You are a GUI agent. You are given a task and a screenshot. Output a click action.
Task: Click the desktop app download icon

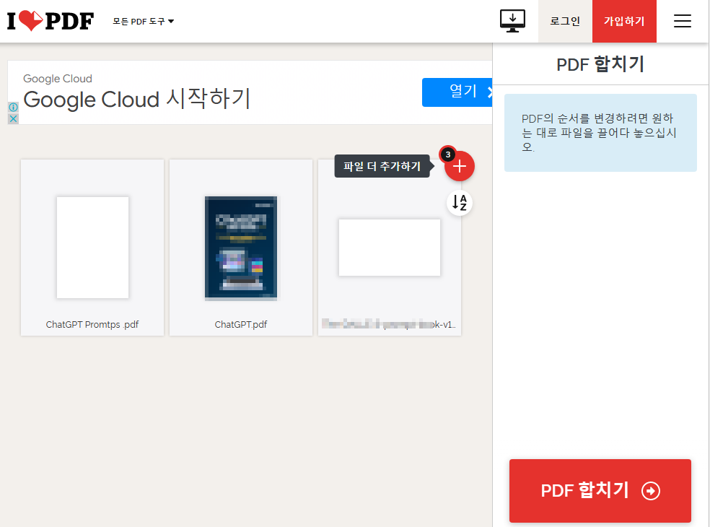click(512, 21)
